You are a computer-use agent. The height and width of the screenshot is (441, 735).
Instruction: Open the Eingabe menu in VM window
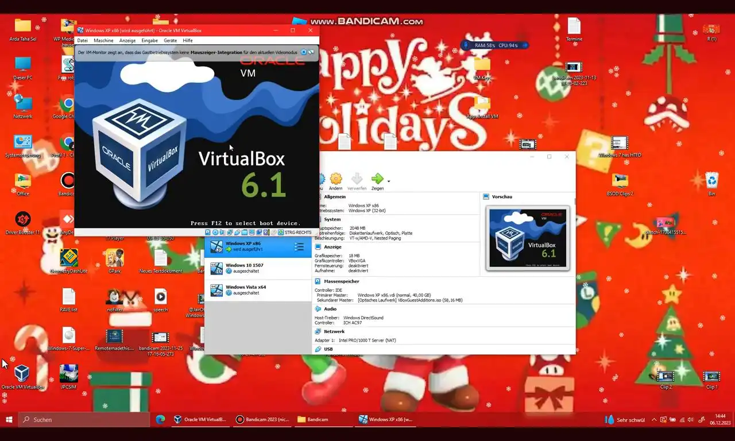pyautogui.click(x=149, y=41)
